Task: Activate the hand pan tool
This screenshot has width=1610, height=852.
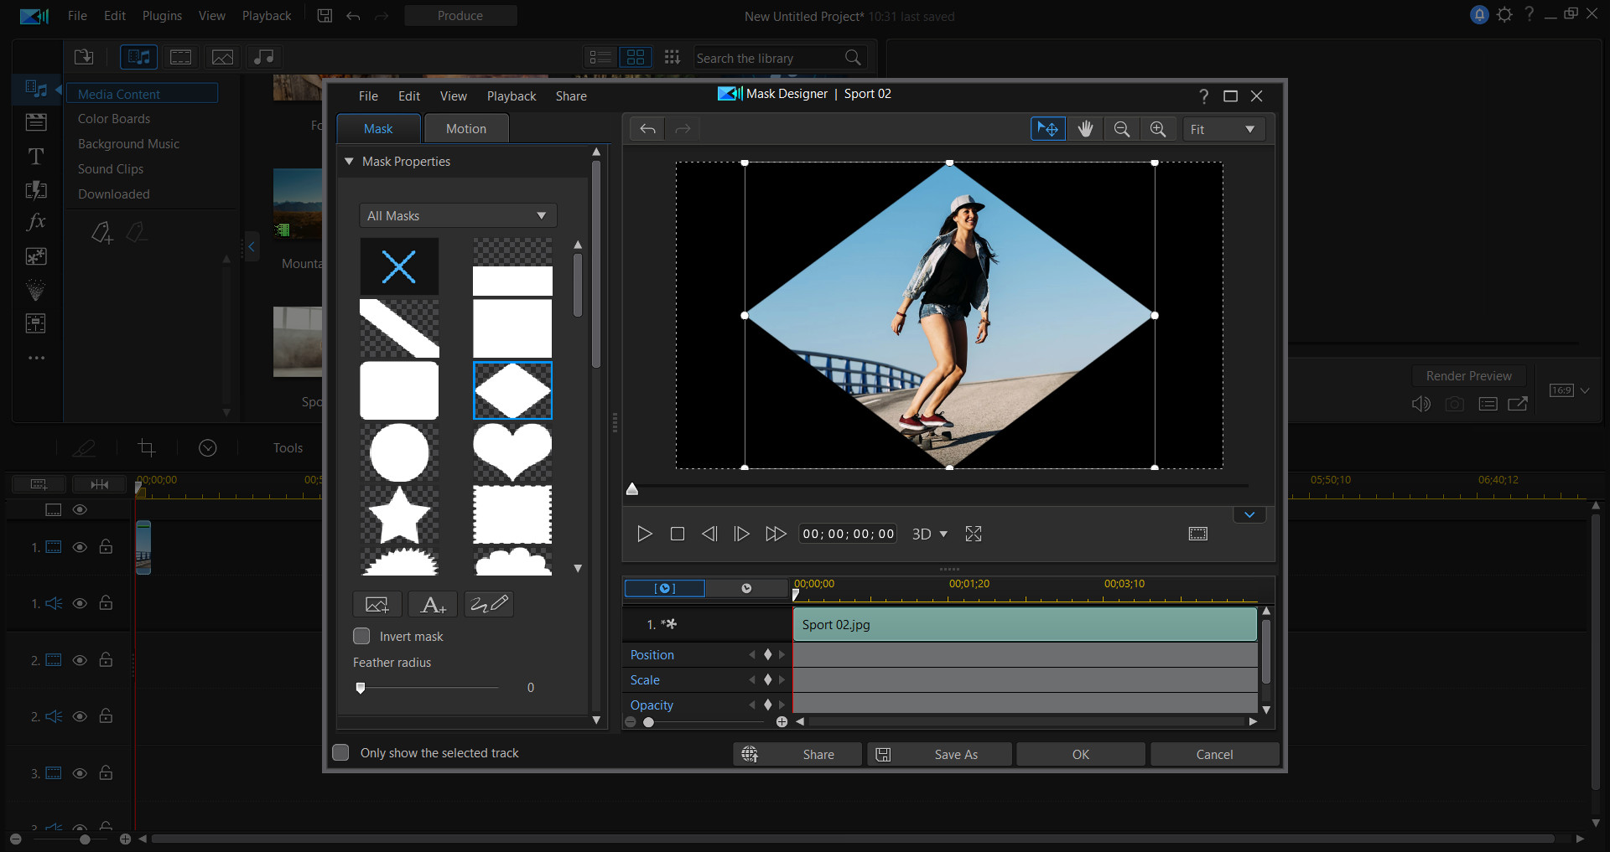Action: coord(1085,128)
